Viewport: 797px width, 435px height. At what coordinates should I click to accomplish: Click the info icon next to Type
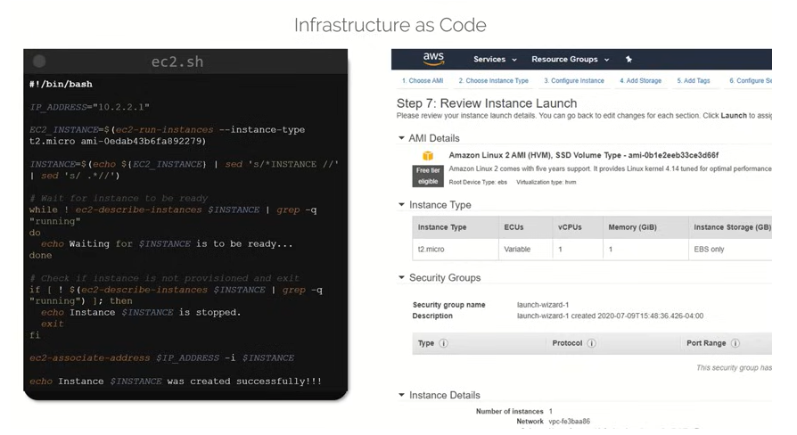(x=443, y=343)
